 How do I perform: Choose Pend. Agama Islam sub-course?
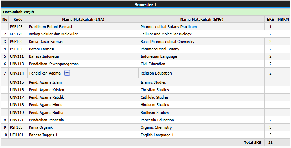[45, 82]
